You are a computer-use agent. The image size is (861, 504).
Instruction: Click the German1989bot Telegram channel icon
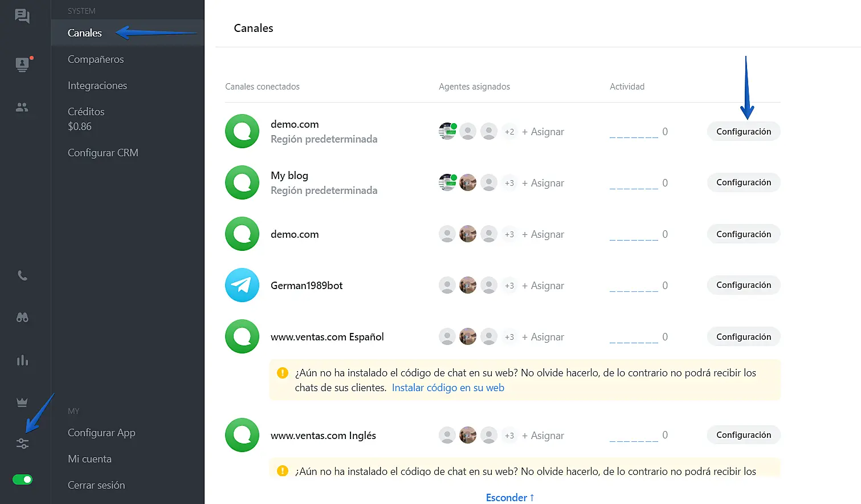coord(242,285)
